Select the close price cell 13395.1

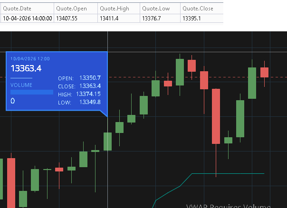click(x=192, y=19)
